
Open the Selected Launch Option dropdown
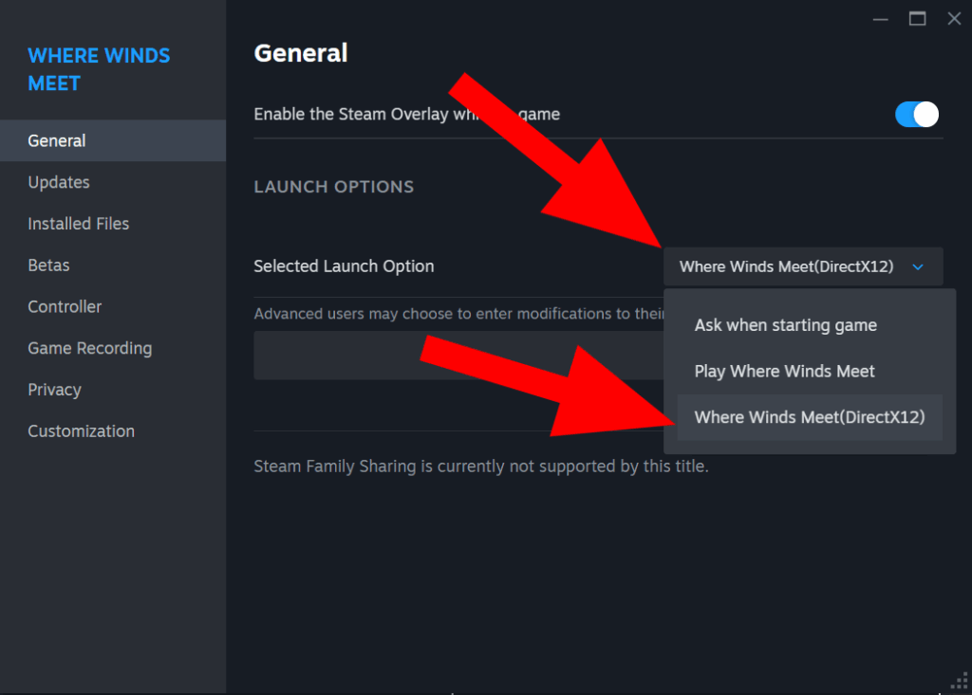point(803,266)
